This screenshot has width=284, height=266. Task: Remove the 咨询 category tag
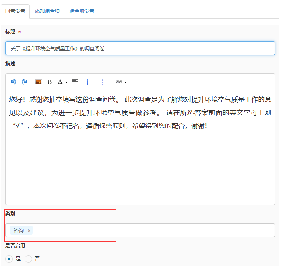click(29, 231)
